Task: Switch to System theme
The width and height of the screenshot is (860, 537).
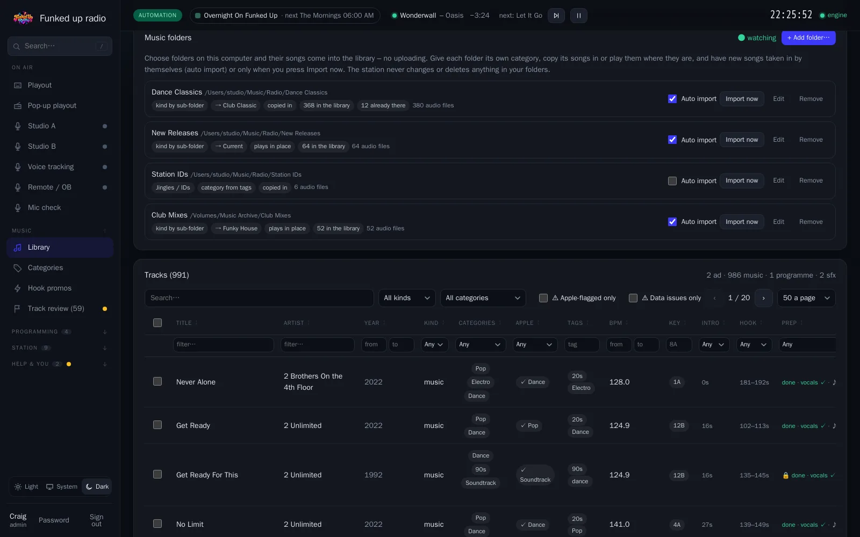Action: pos(62,487)
